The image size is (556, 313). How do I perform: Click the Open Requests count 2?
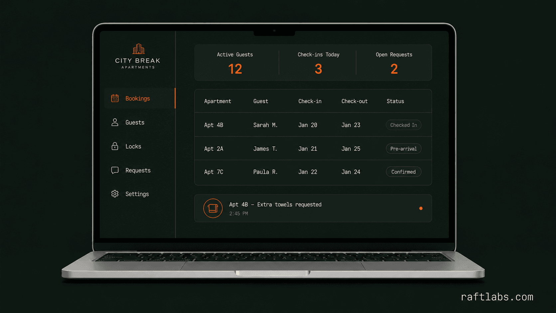(394, 69)
